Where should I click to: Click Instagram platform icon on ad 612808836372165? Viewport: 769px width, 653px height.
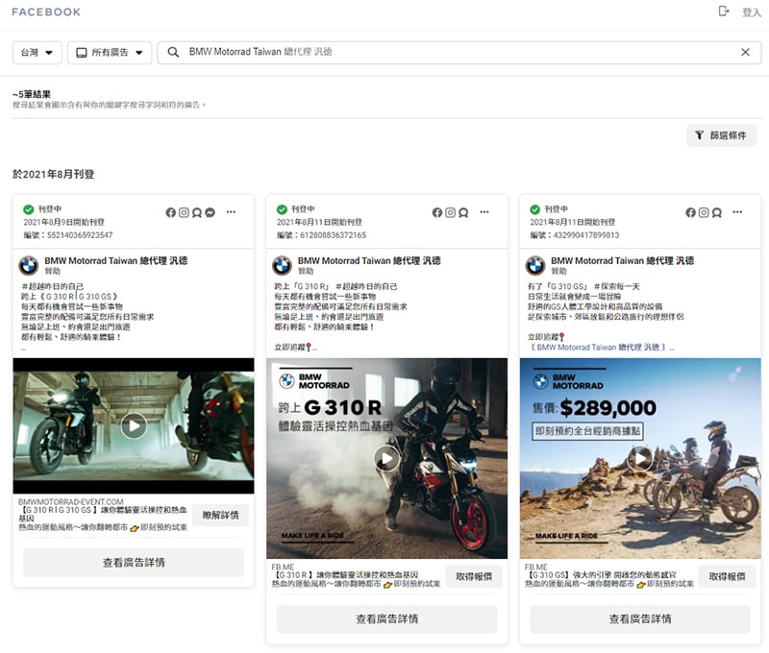450,212
